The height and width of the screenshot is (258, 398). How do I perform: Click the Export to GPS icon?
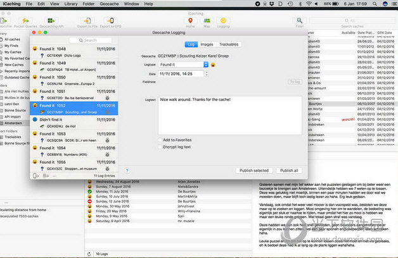[x=110, y=20]
